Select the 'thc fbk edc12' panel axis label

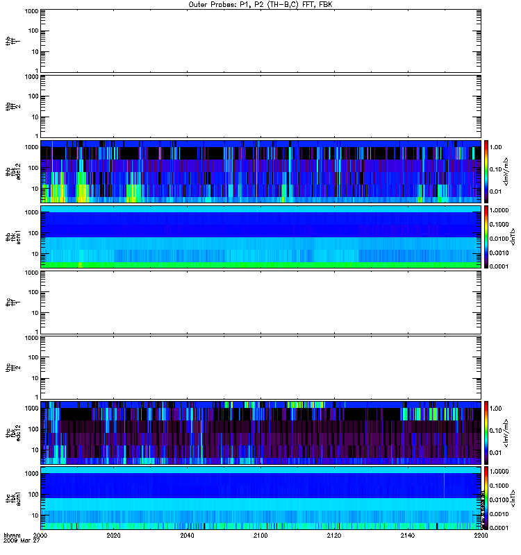(x=13, y=433)
